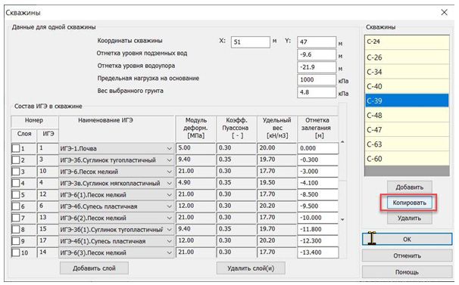This screenshot has width=459, height=285.
Task: Expand ИГЭ-3б.Суглинок тугопластичный dropdown
Action: click(x=169, y=160)
